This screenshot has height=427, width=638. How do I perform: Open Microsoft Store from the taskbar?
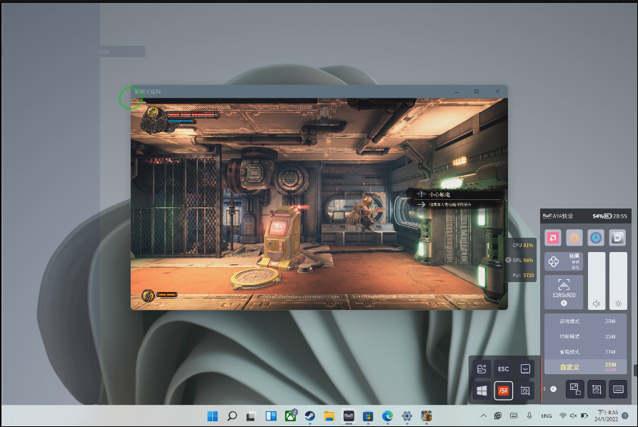click(x=368, y=416)
